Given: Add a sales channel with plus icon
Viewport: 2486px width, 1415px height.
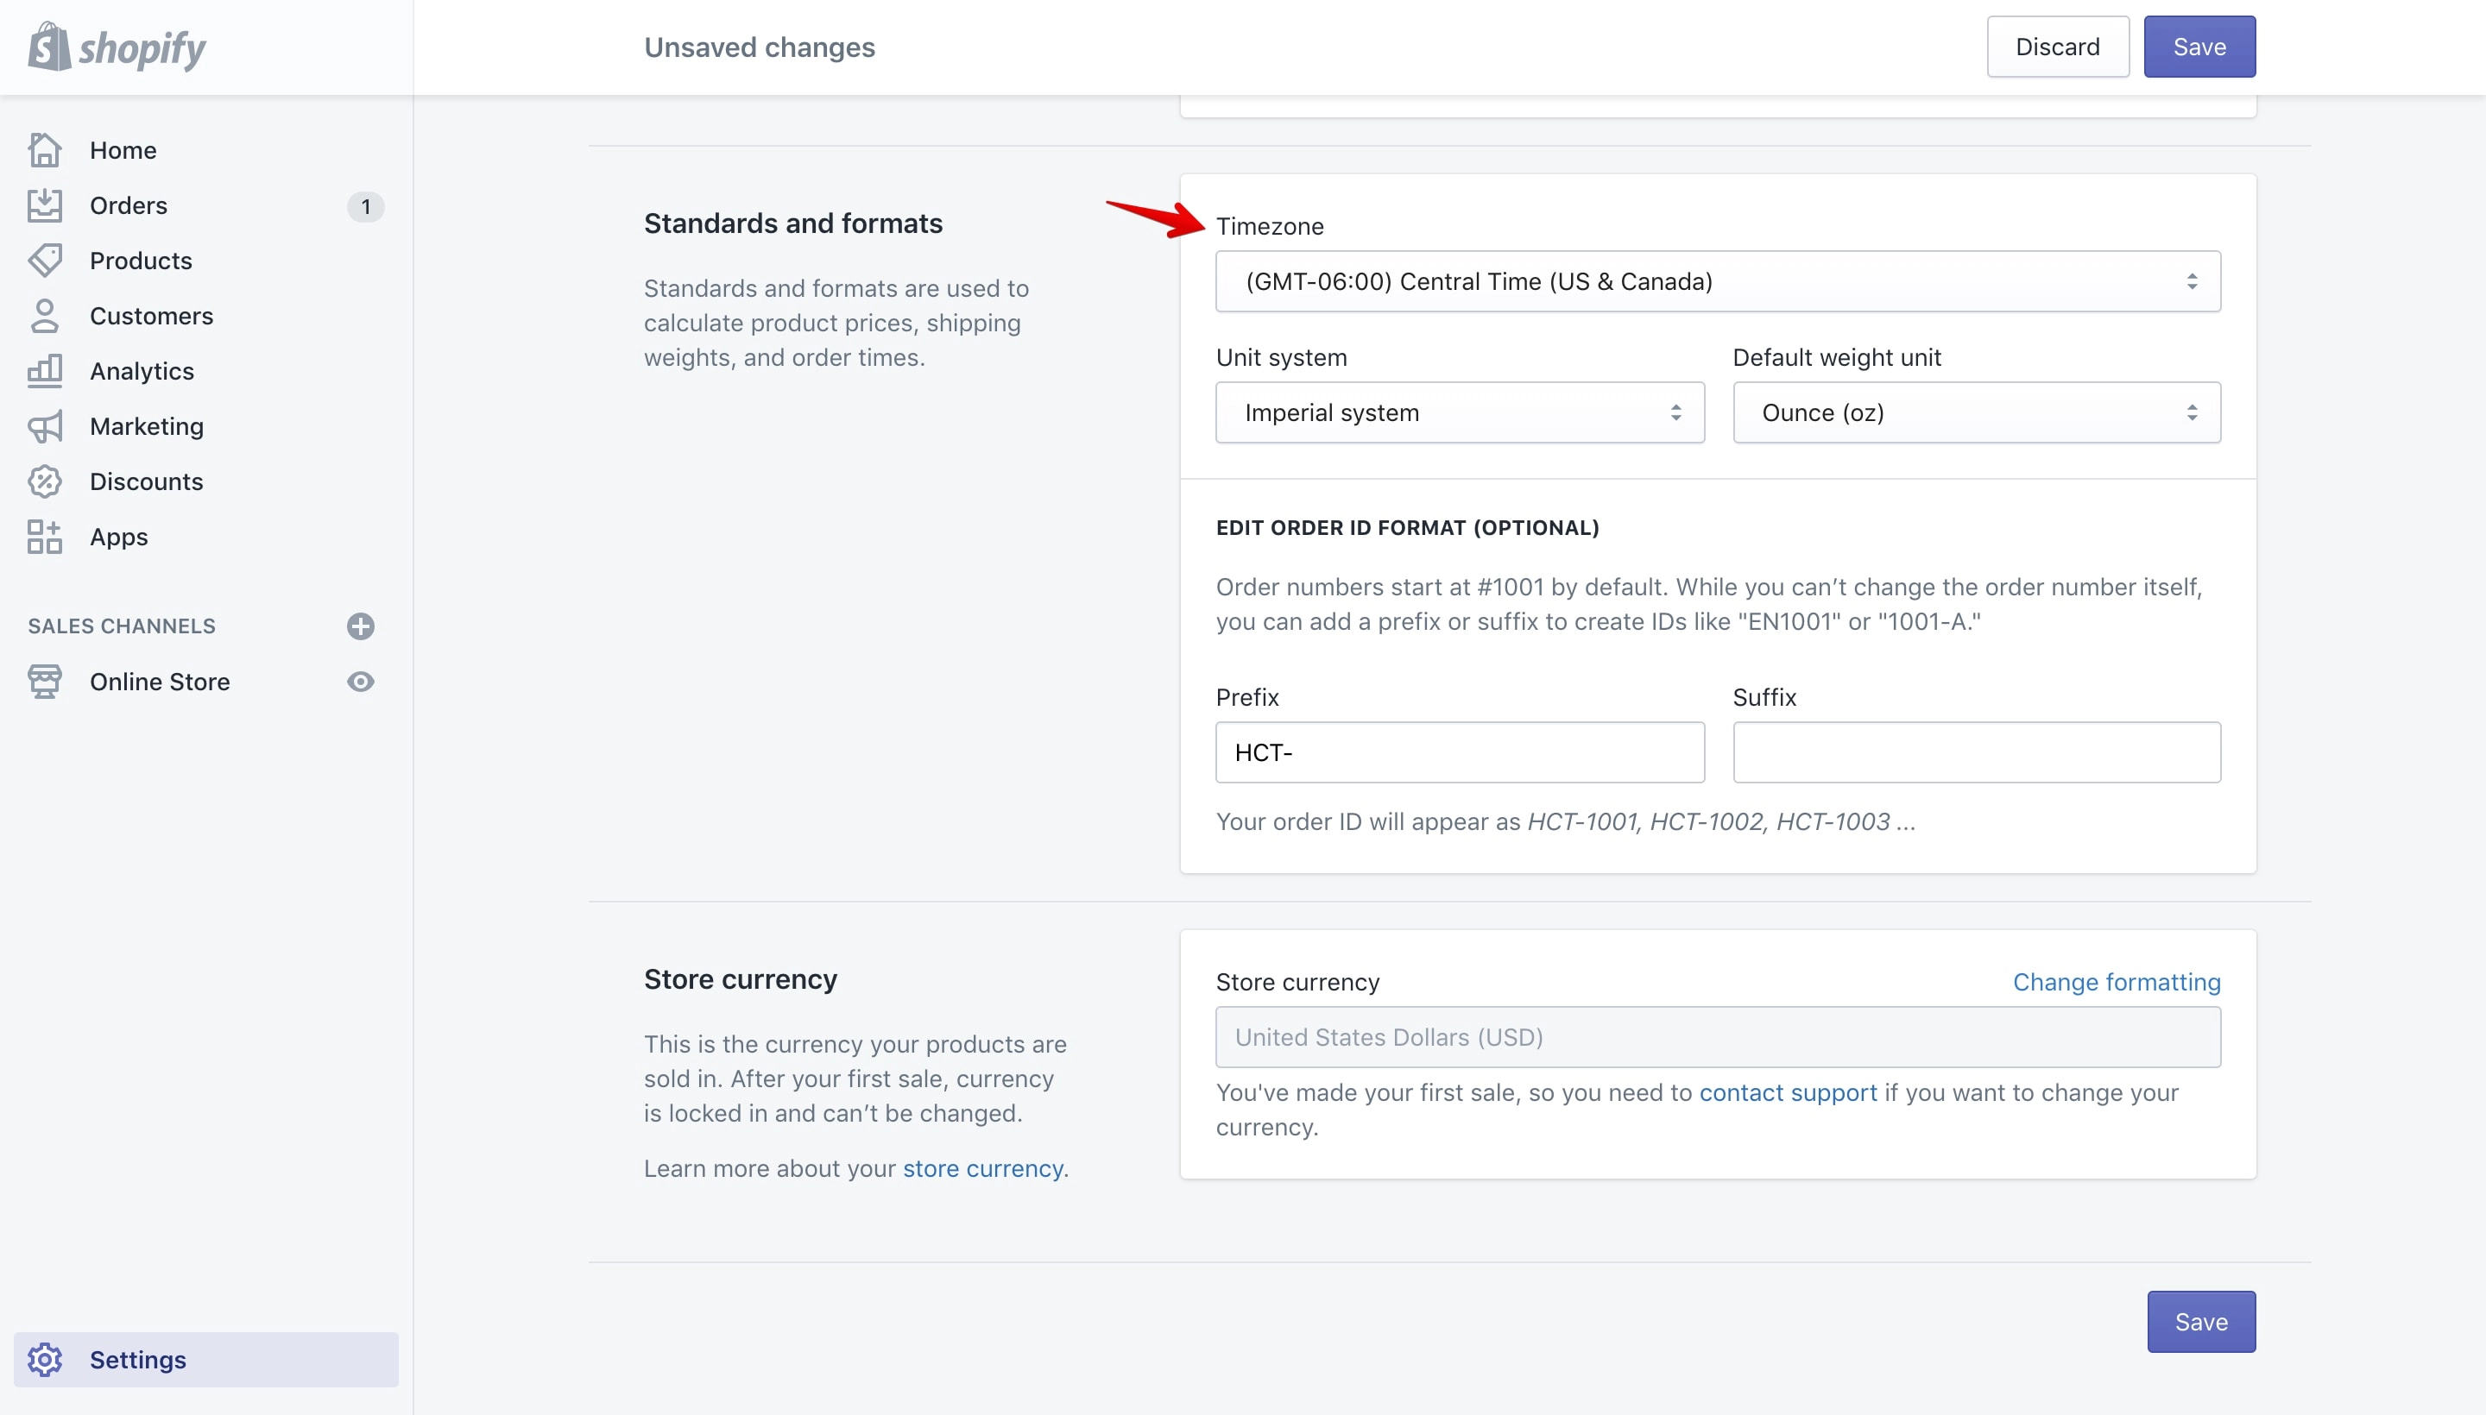Looking at the screenshot, I should (361, 626).
